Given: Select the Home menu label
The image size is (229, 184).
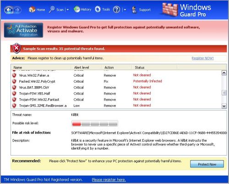Looking at the screenshot, I should coord(41,10).
